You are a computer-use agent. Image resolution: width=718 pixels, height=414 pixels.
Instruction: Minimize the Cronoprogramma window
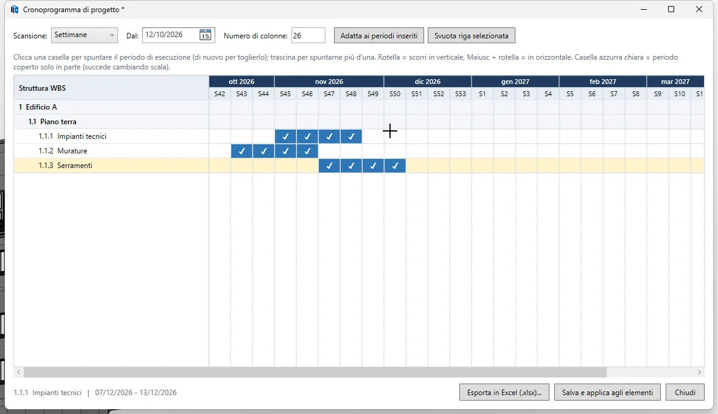[x=643, y=9]
